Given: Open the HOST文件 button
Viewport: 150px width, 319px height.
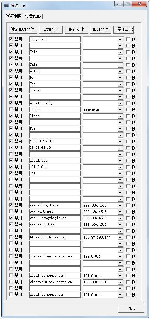Looking at the screenshot, I should click(101, 29).
